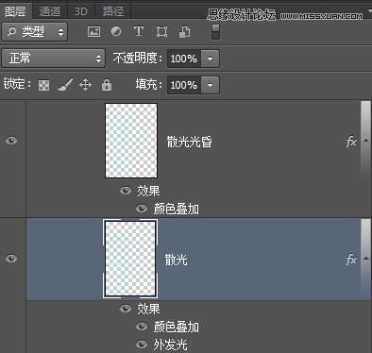The height and width of the screenshot is (353, 372).
Task: Collapse effects of 散光 layer
Action: pos(365,259)
